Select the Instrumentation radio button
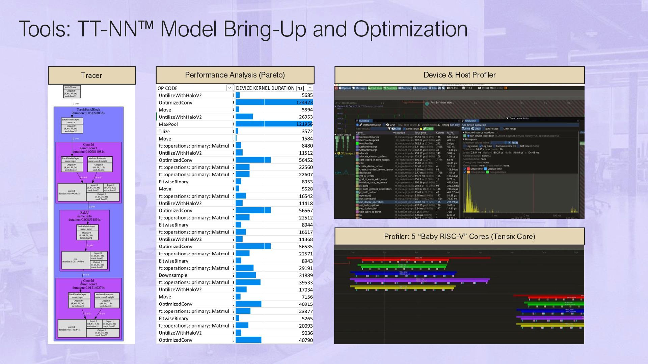 click(357, 125)
